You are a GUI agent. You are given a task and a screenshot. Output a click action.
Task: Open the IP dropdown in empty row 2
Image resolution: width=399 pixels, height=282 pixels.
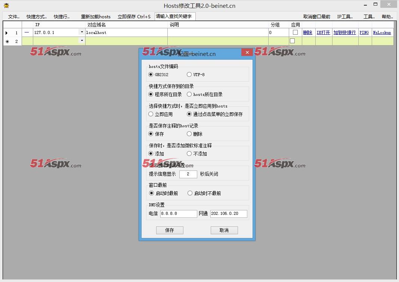pos(82,41)
